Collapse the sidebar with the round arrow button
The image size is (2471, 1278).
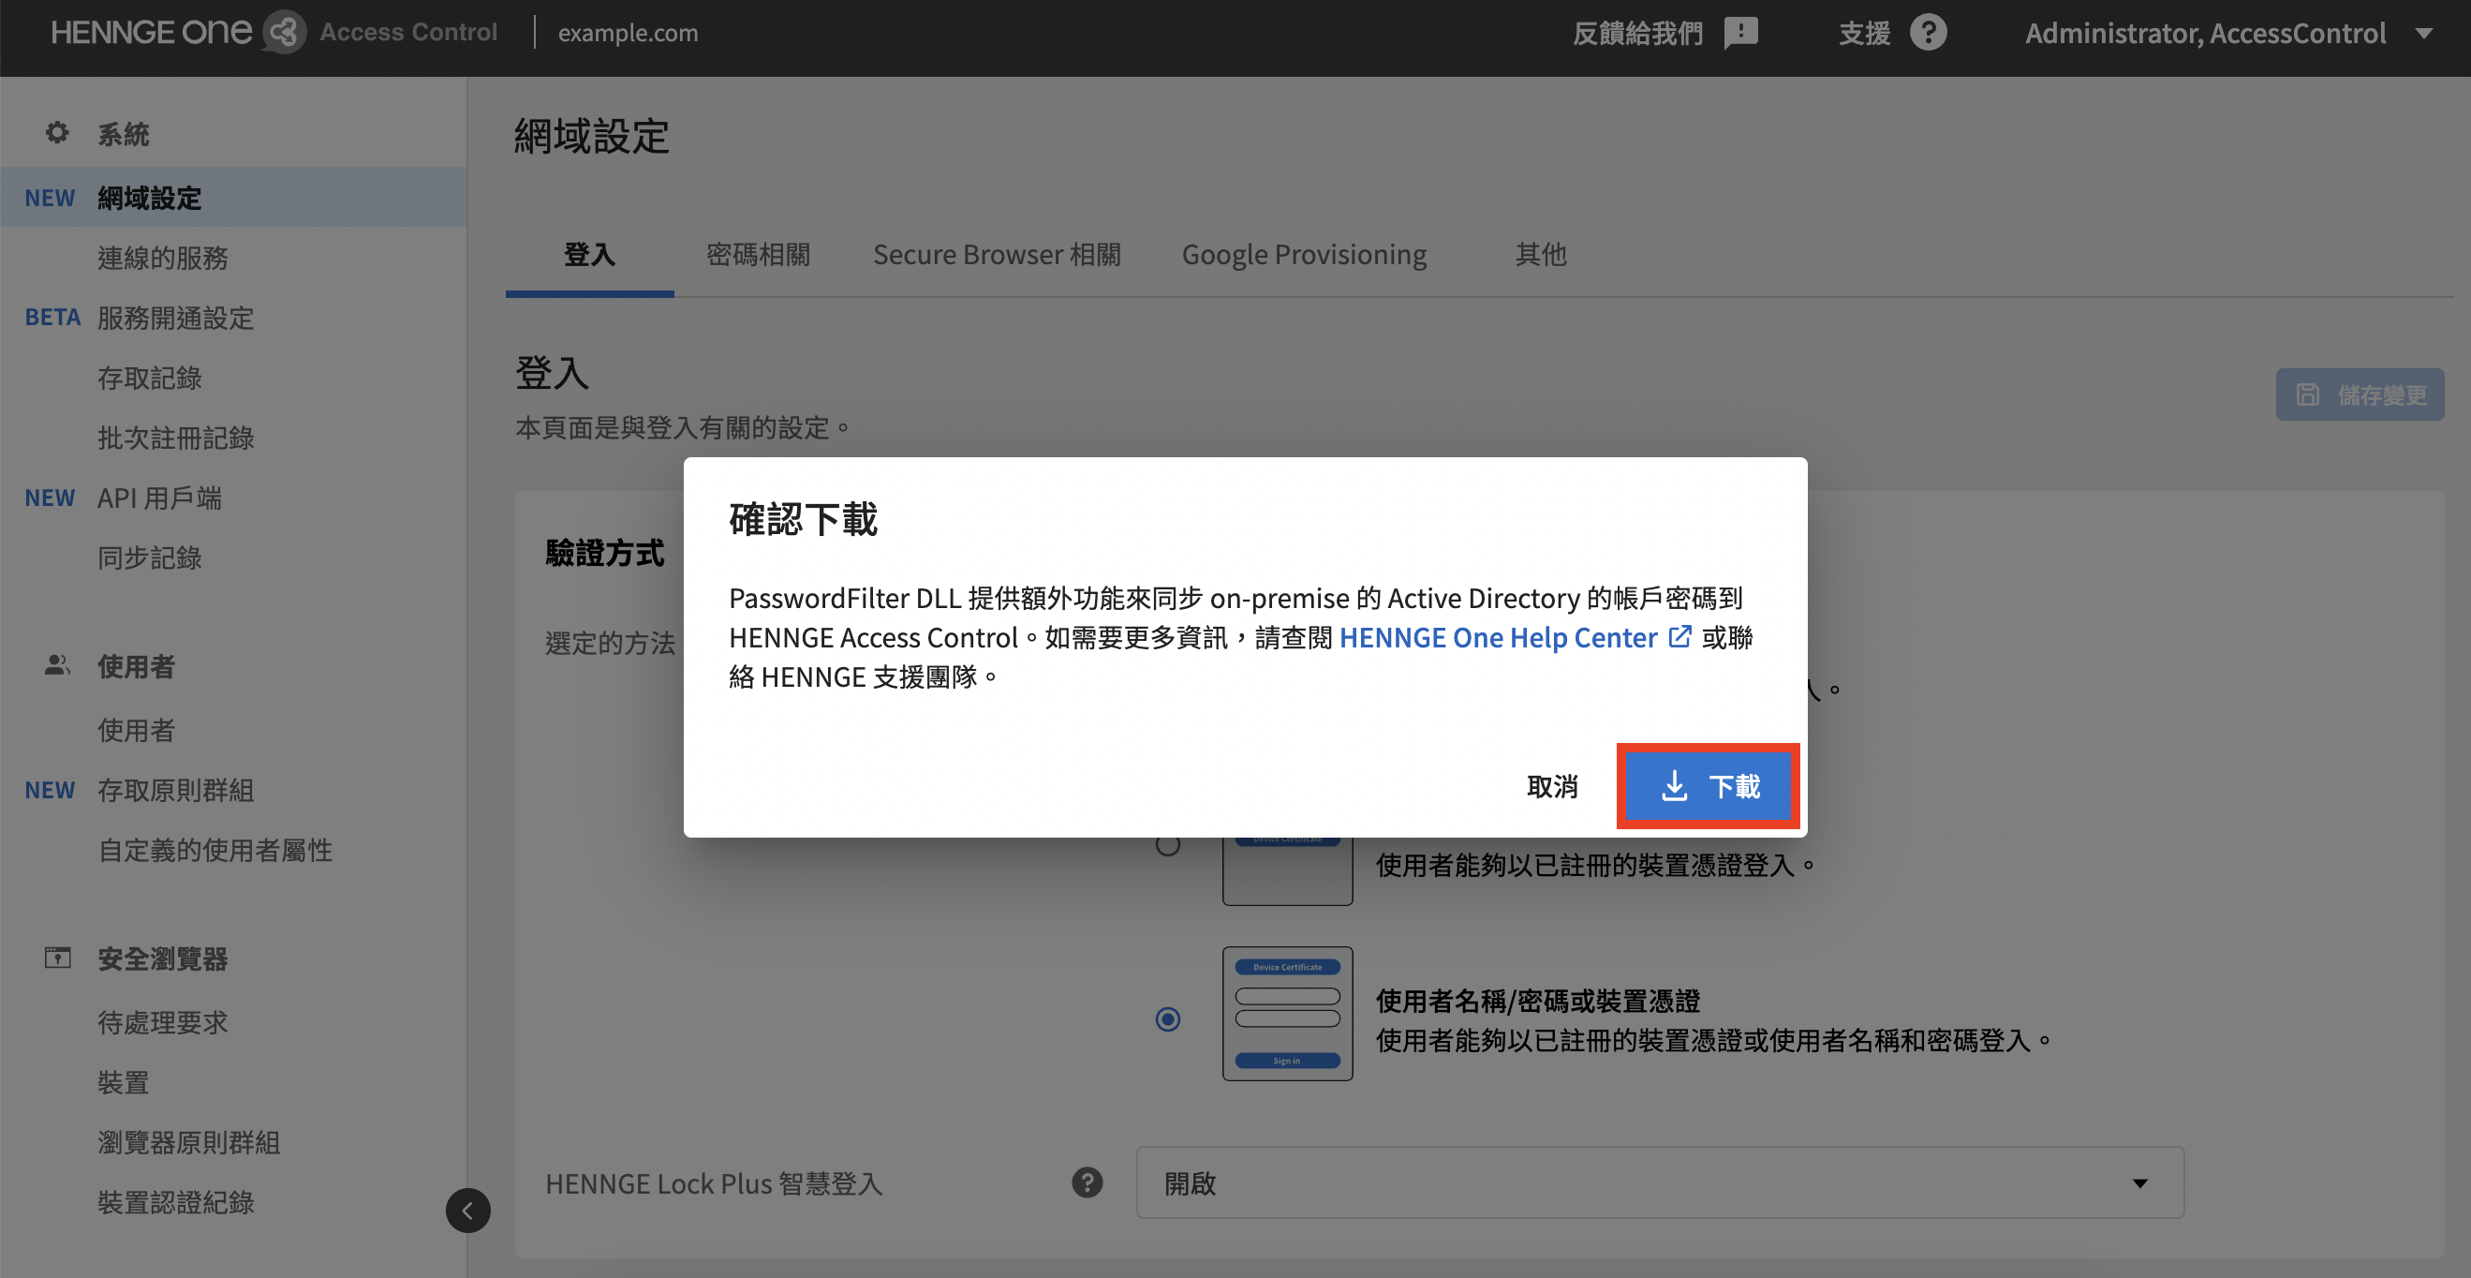click(468, 1210)
